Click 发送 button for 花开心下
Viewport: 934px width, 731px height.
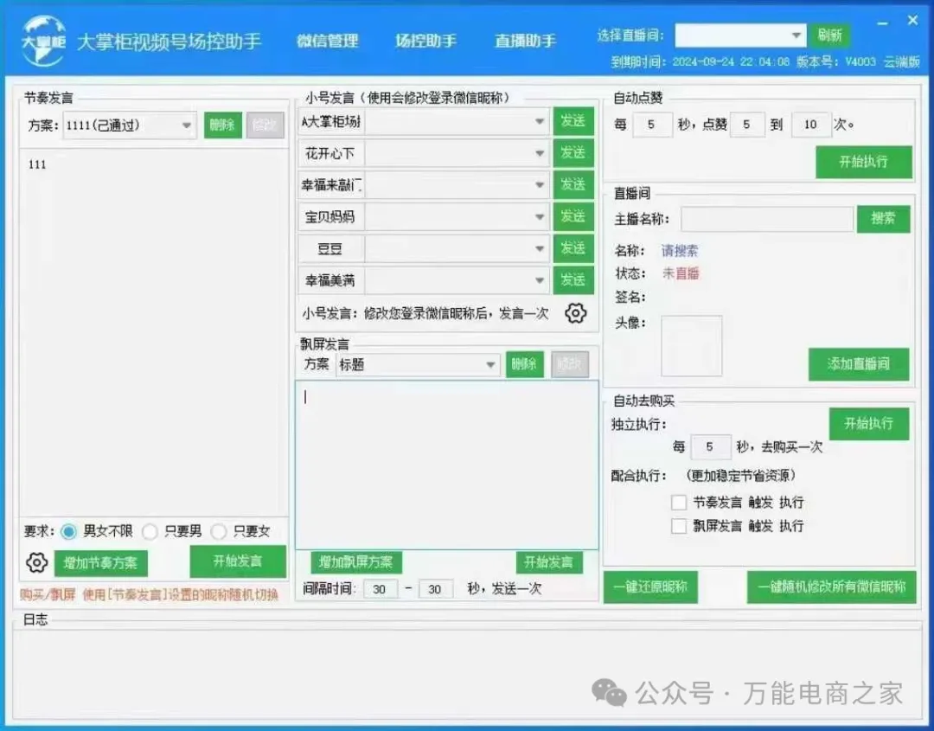[573, 153]
